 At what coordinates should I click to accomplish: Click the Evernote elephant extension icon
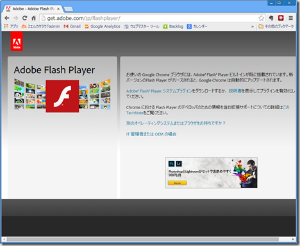click(271, 18)
